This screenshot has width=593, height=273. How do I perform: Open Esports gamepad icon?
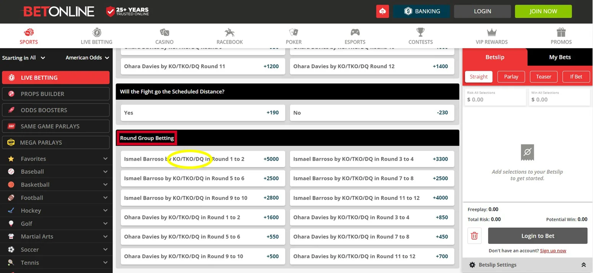point(355,32)
